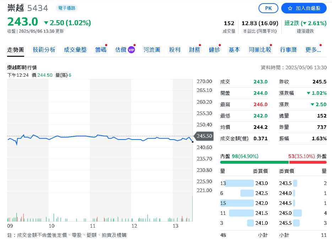Image resolution: width=332 pixels, height=240 pixels.
Task: Click the 成交金額(億) value 0.371
Action: click(260, 138)
